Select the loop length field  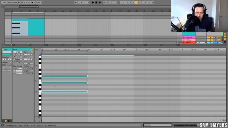click(147, 2)
